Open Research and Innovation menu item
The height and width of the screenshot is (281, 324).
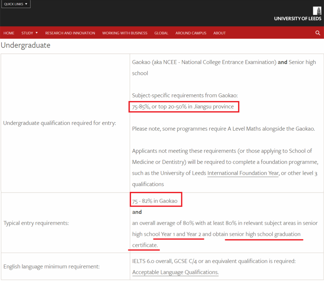[70, 33]
